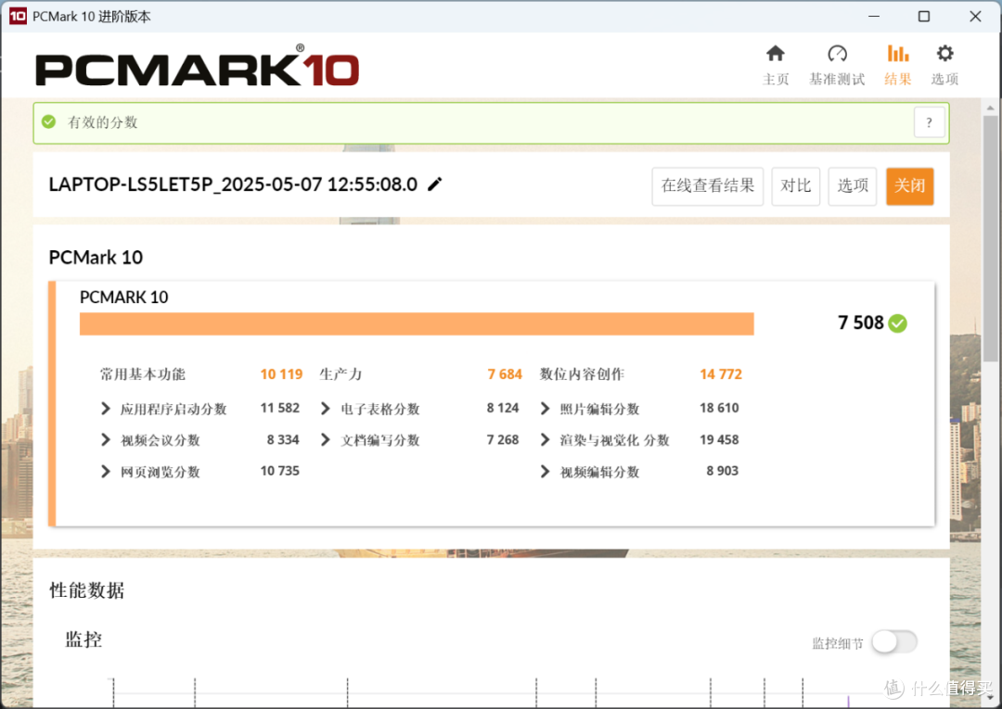Expand 应用程序启动分数 row

(x=106, y=409)
